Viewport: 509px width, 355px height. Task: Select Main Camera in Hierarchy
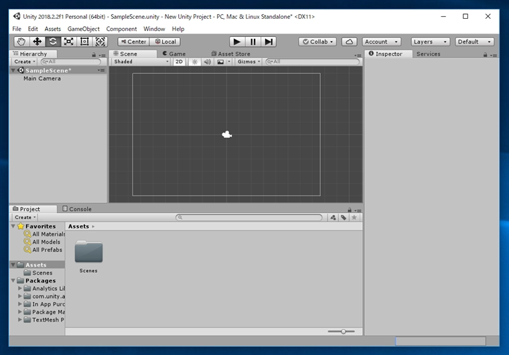(x=42, y=78)
